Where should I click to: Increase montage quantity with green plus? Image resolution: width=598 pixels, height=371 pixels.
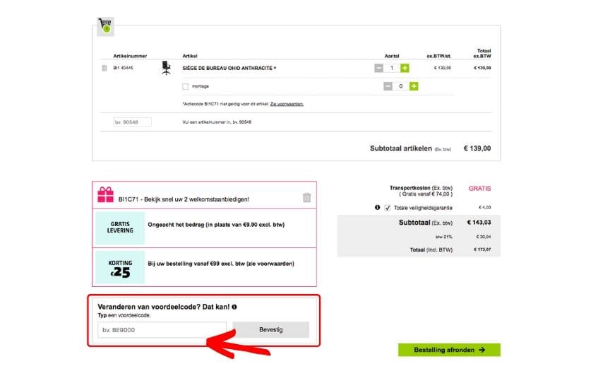click(414, 86)
